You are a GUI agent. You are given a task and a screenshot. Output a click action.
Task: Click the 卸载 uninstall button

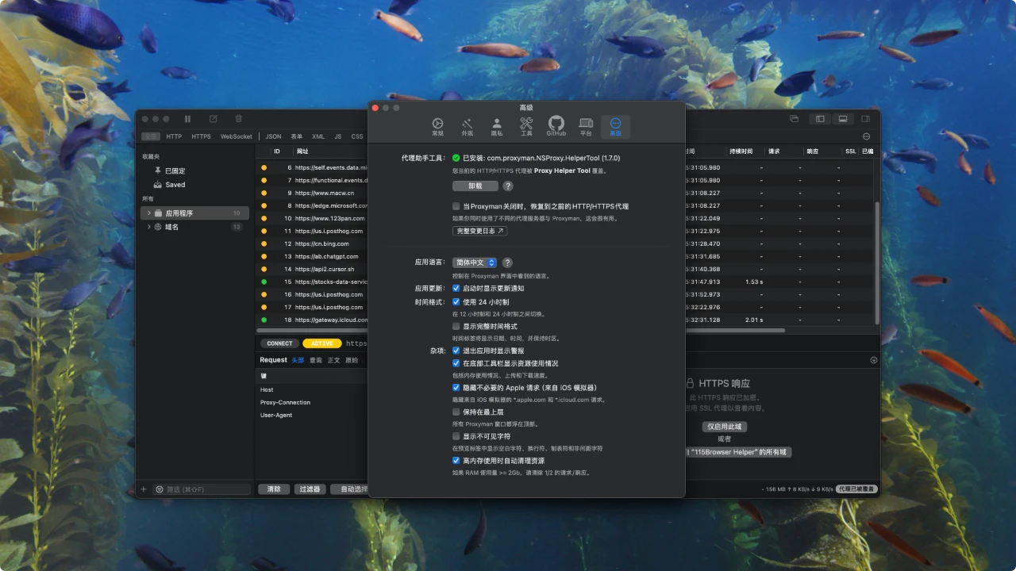coord(475,186)
